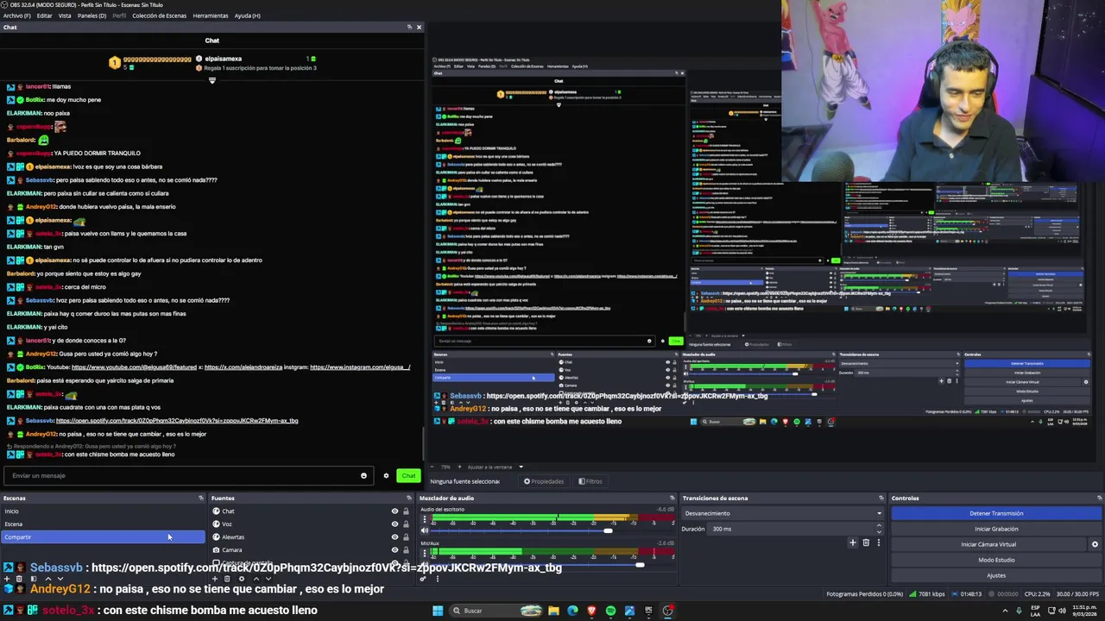Toggle visibility of the Voz source
This screenshot has width=1105, height=621.
[x=395, y=524]
